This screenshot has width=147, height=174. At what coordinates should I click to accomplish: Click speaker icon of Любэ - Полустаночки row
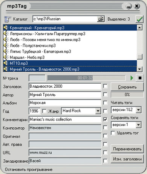coord(6,46)
